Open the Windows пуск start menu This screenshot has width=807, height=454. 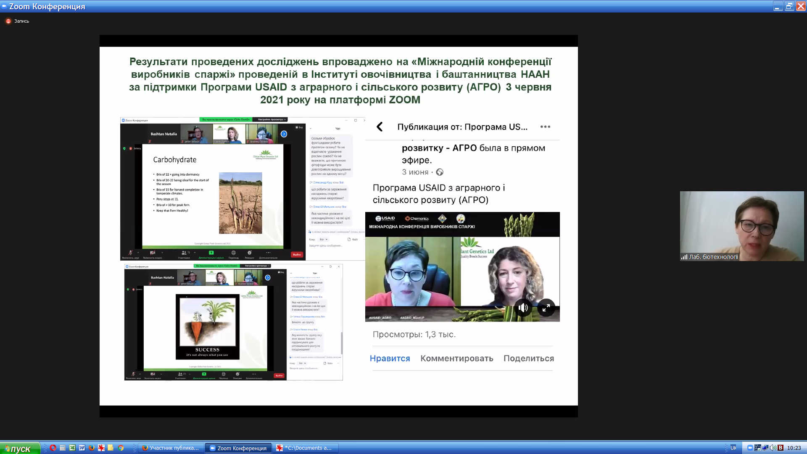coord(20,448)
